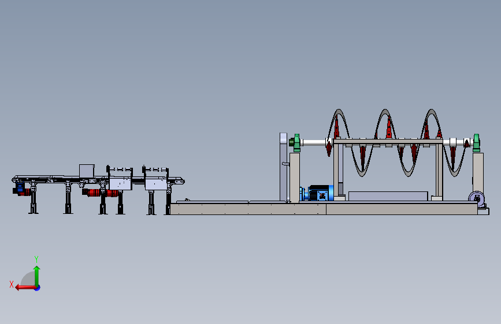Click the blue Z axis ball on the triad
Screen dimensions: 501x324
tap(38, 288)
